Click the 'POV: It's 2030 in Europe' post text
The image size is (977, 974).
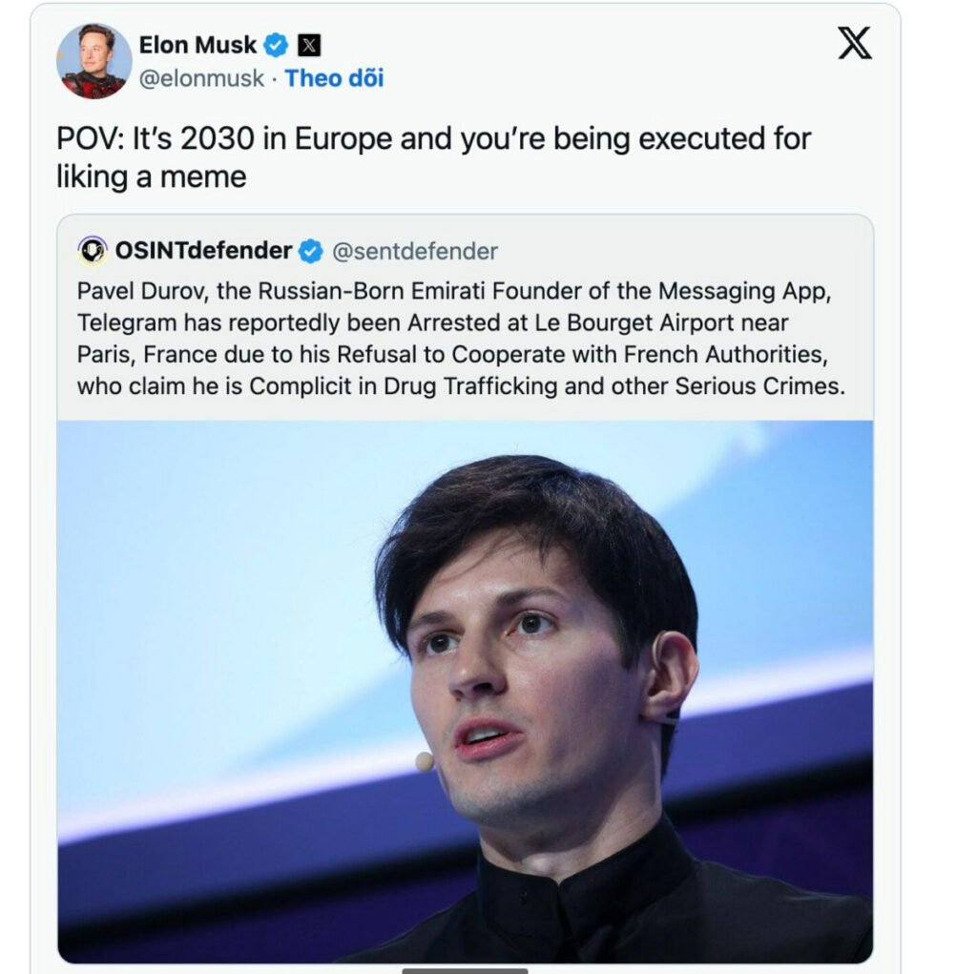click(433, 139)
